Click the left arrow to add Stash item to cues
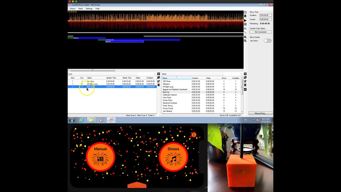The width and height of the screenshot is (341, 192). [245, 89]
